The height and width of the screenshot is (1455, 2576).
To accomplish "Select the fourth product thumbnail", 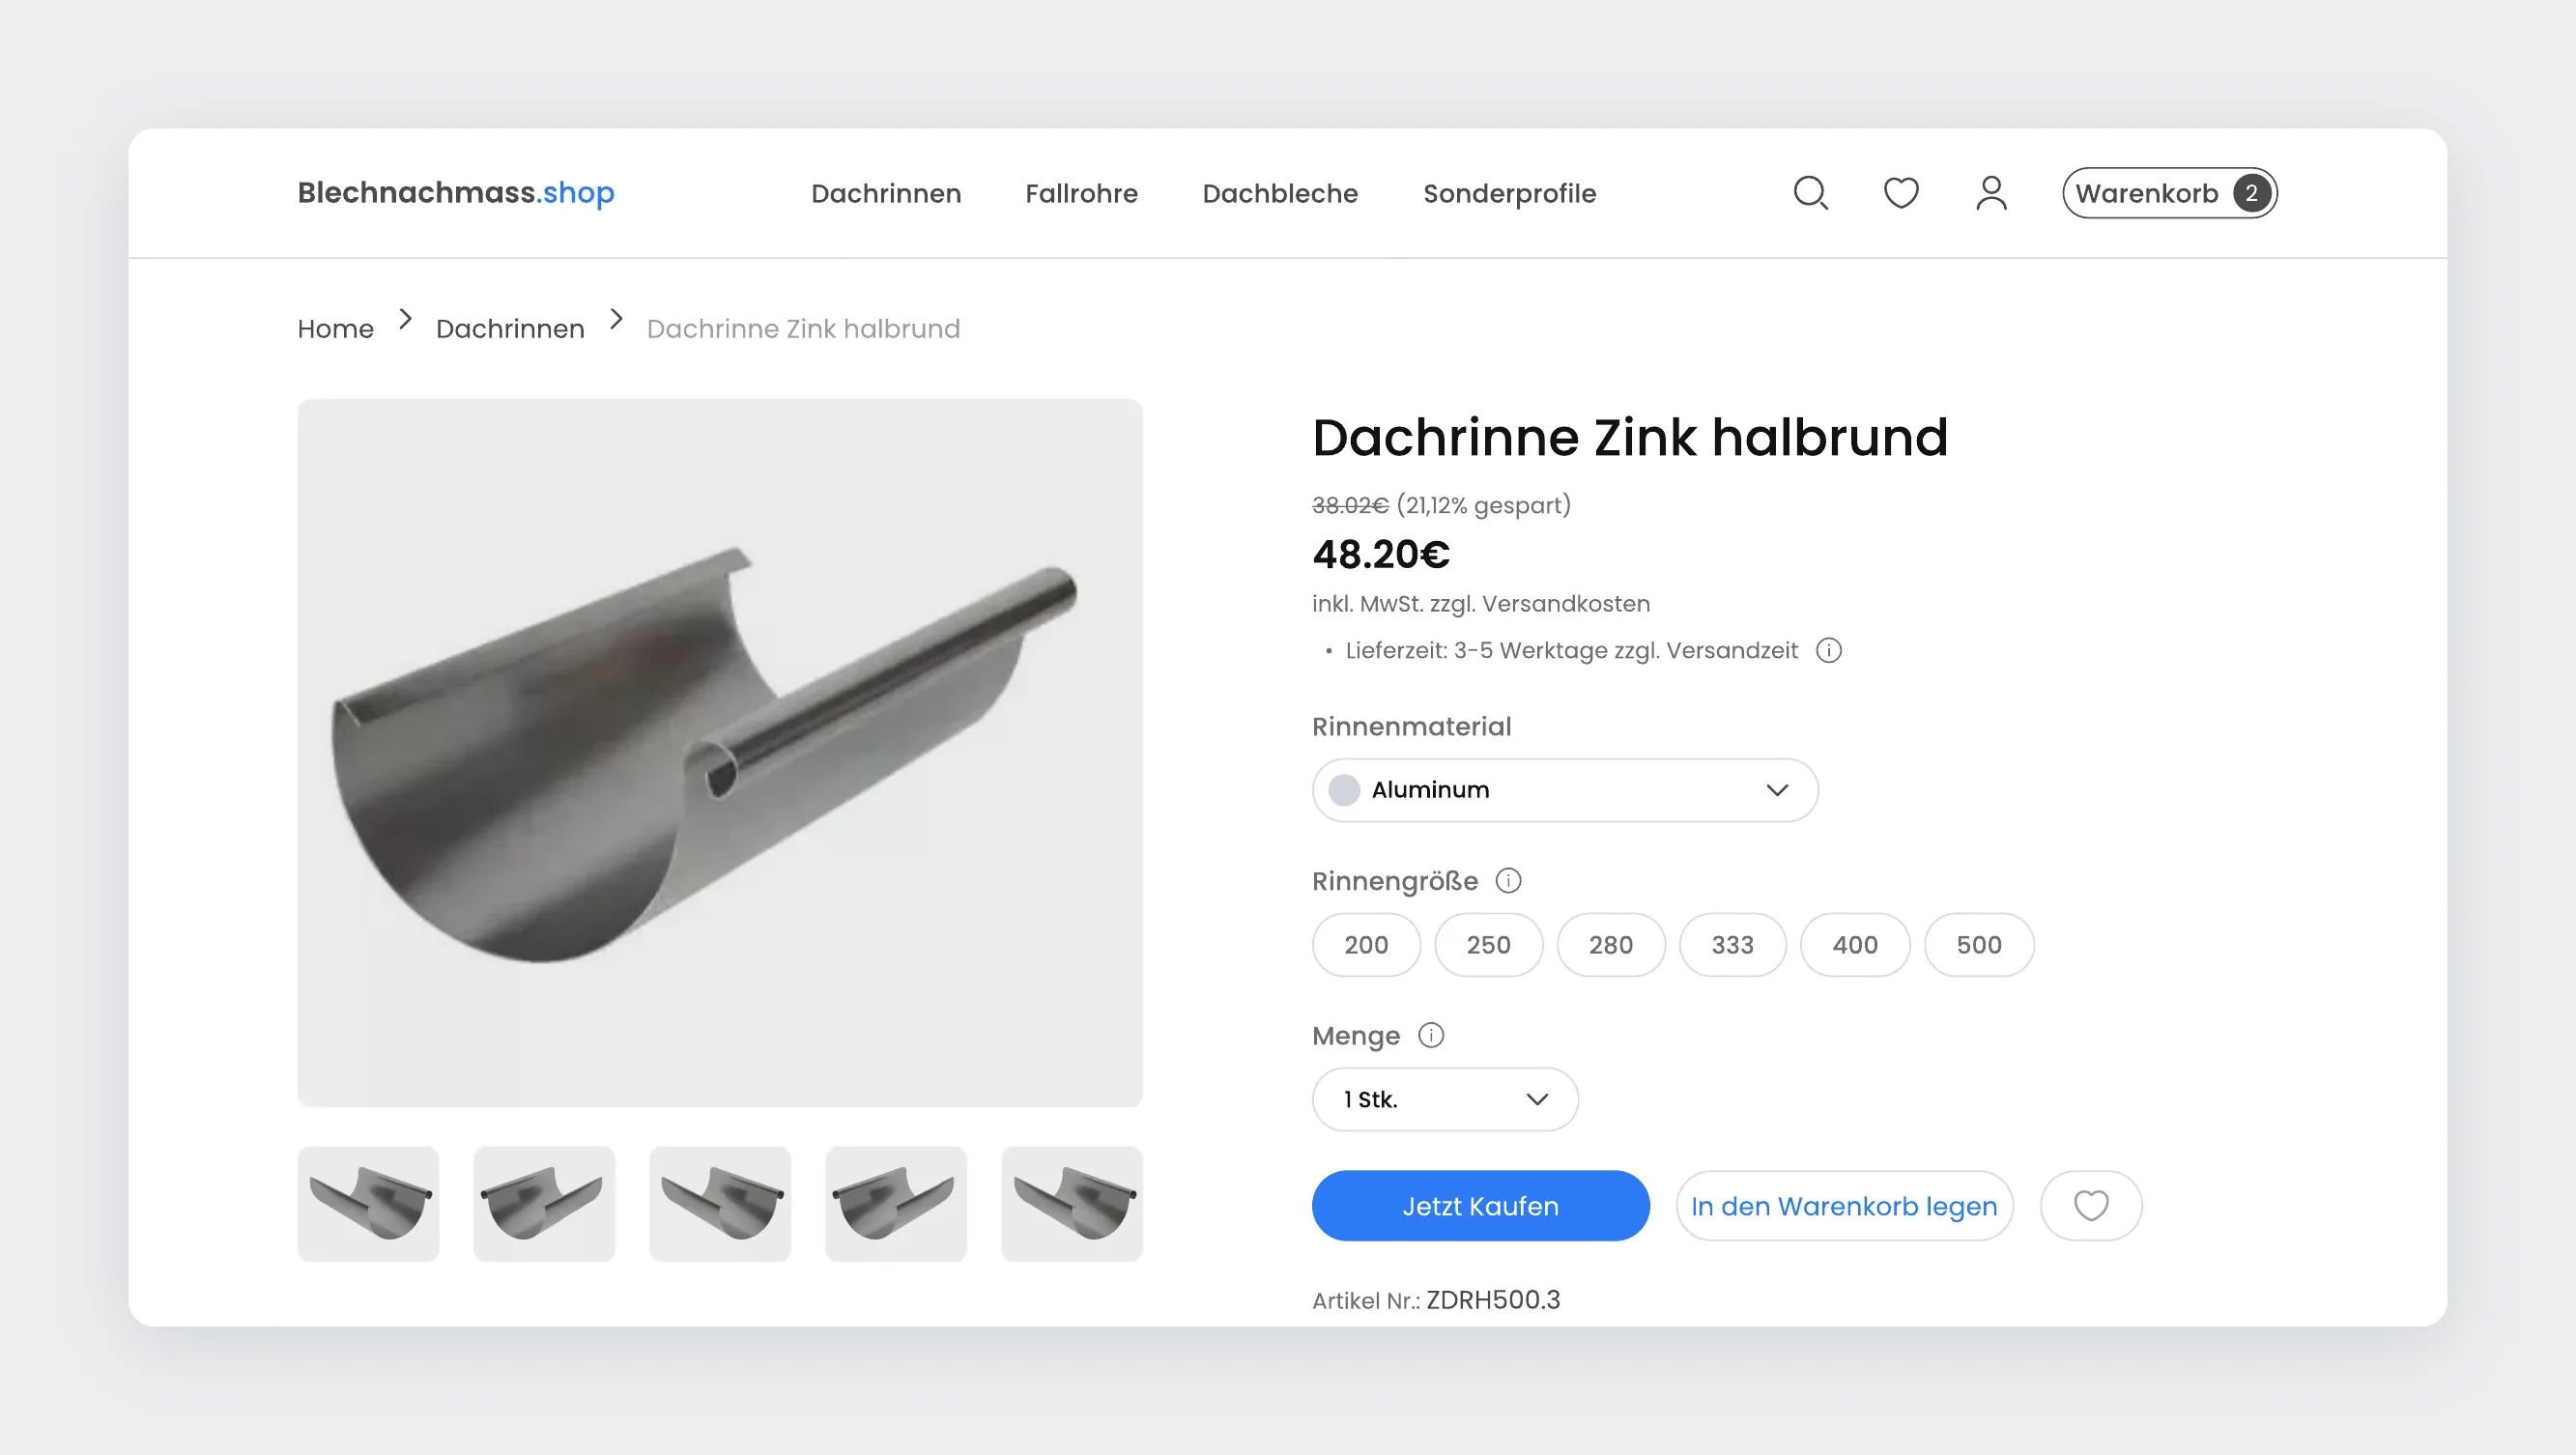I will coord(896,1204).
